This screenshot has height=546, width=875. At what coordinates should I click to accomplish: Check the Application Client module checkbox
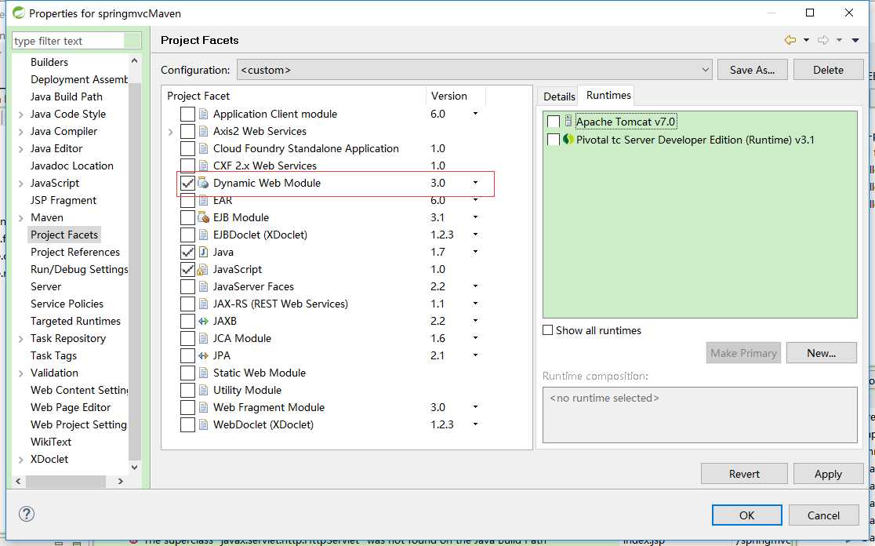[187, 114]
